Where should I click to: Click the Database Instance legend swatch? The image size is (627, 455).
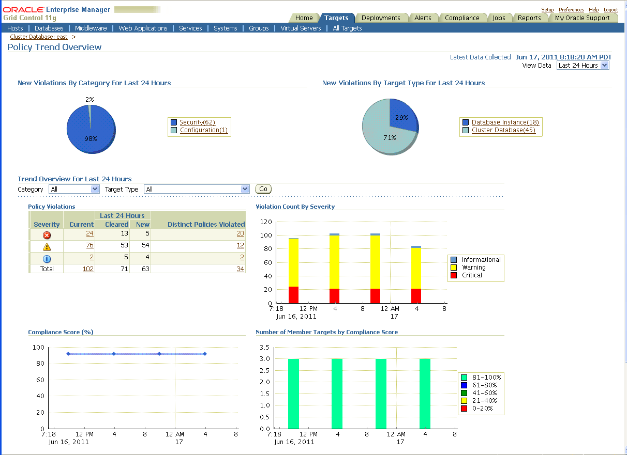(466, 122)
